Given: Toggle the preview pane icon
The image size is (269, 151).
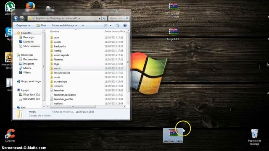Looking at the screenshot, I should [x=118, y=25].
